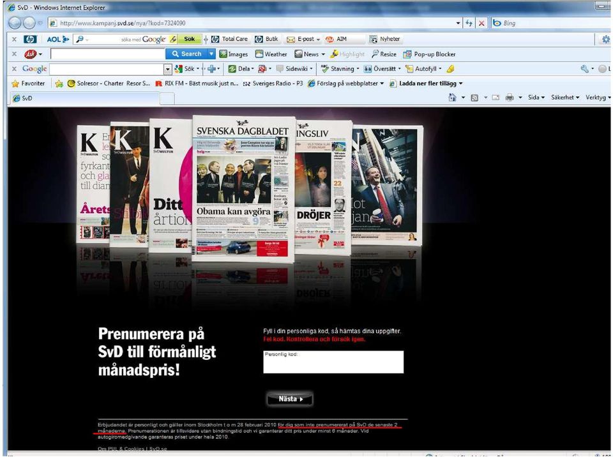Select the SvD browser tab

pos(84,98)
